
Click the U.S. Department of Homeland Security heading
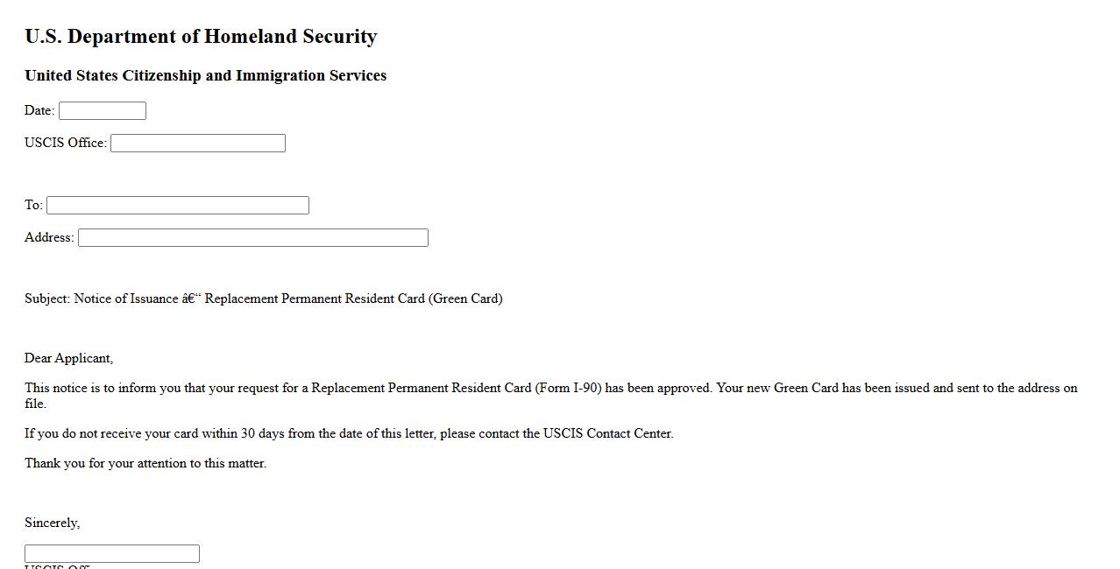tap(201, 37)
